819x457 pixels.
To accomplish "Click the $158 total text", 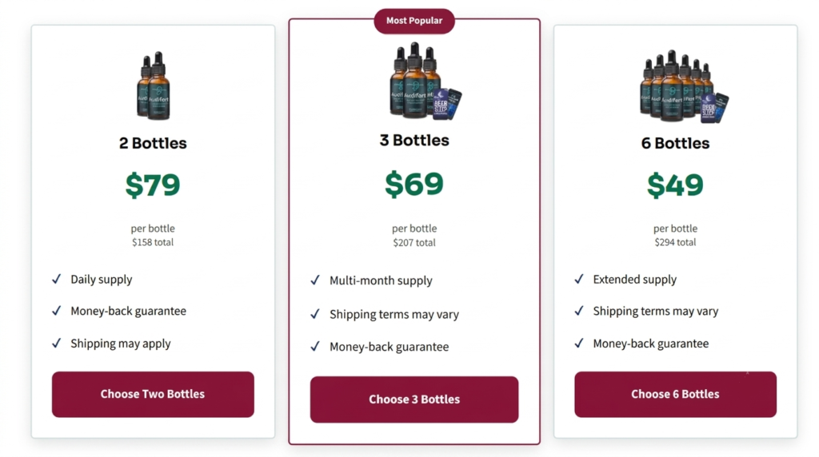I will [153, 242].
